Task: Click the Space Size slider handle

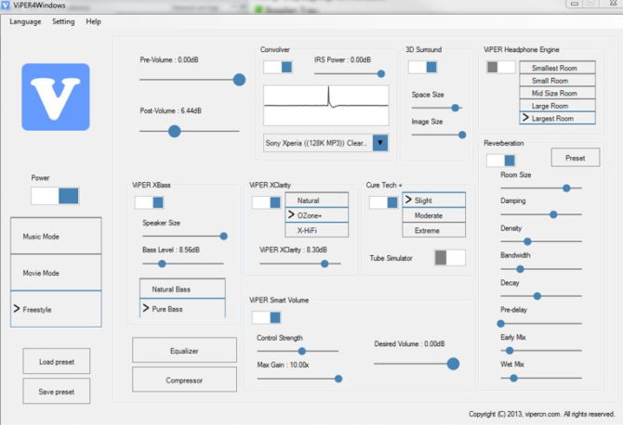Action: tap(456, 108)
